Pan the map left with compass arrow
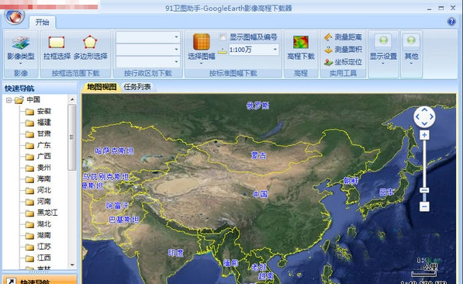Screen dimensions: 463x284 click(x=417, y=116)
